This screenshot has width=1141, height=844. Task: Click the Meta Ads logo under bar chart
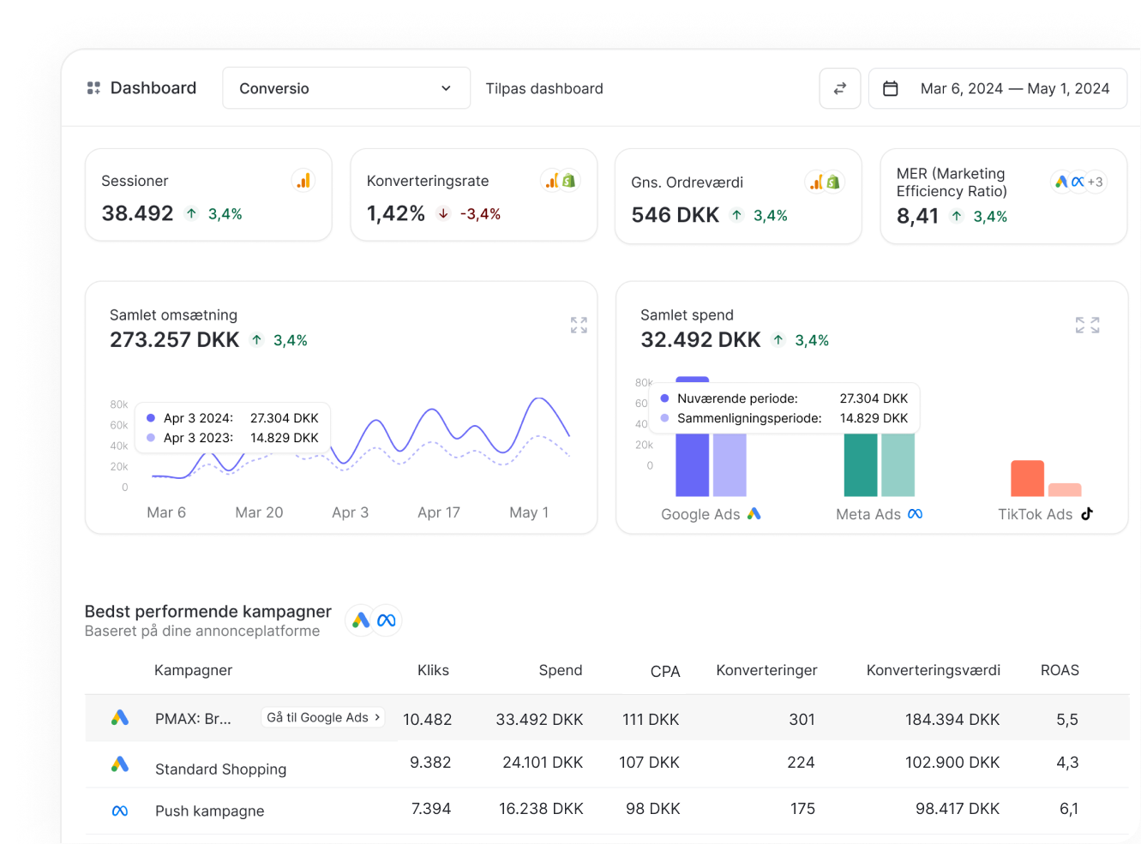(916, 514)
